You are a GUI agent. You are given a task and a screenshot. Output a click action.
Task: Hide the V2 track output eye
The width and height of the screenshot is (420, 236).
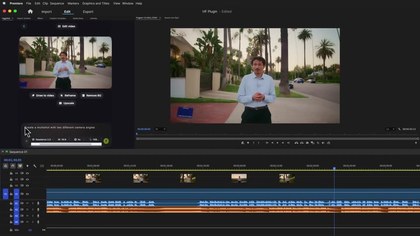click(x=27, y=185)
